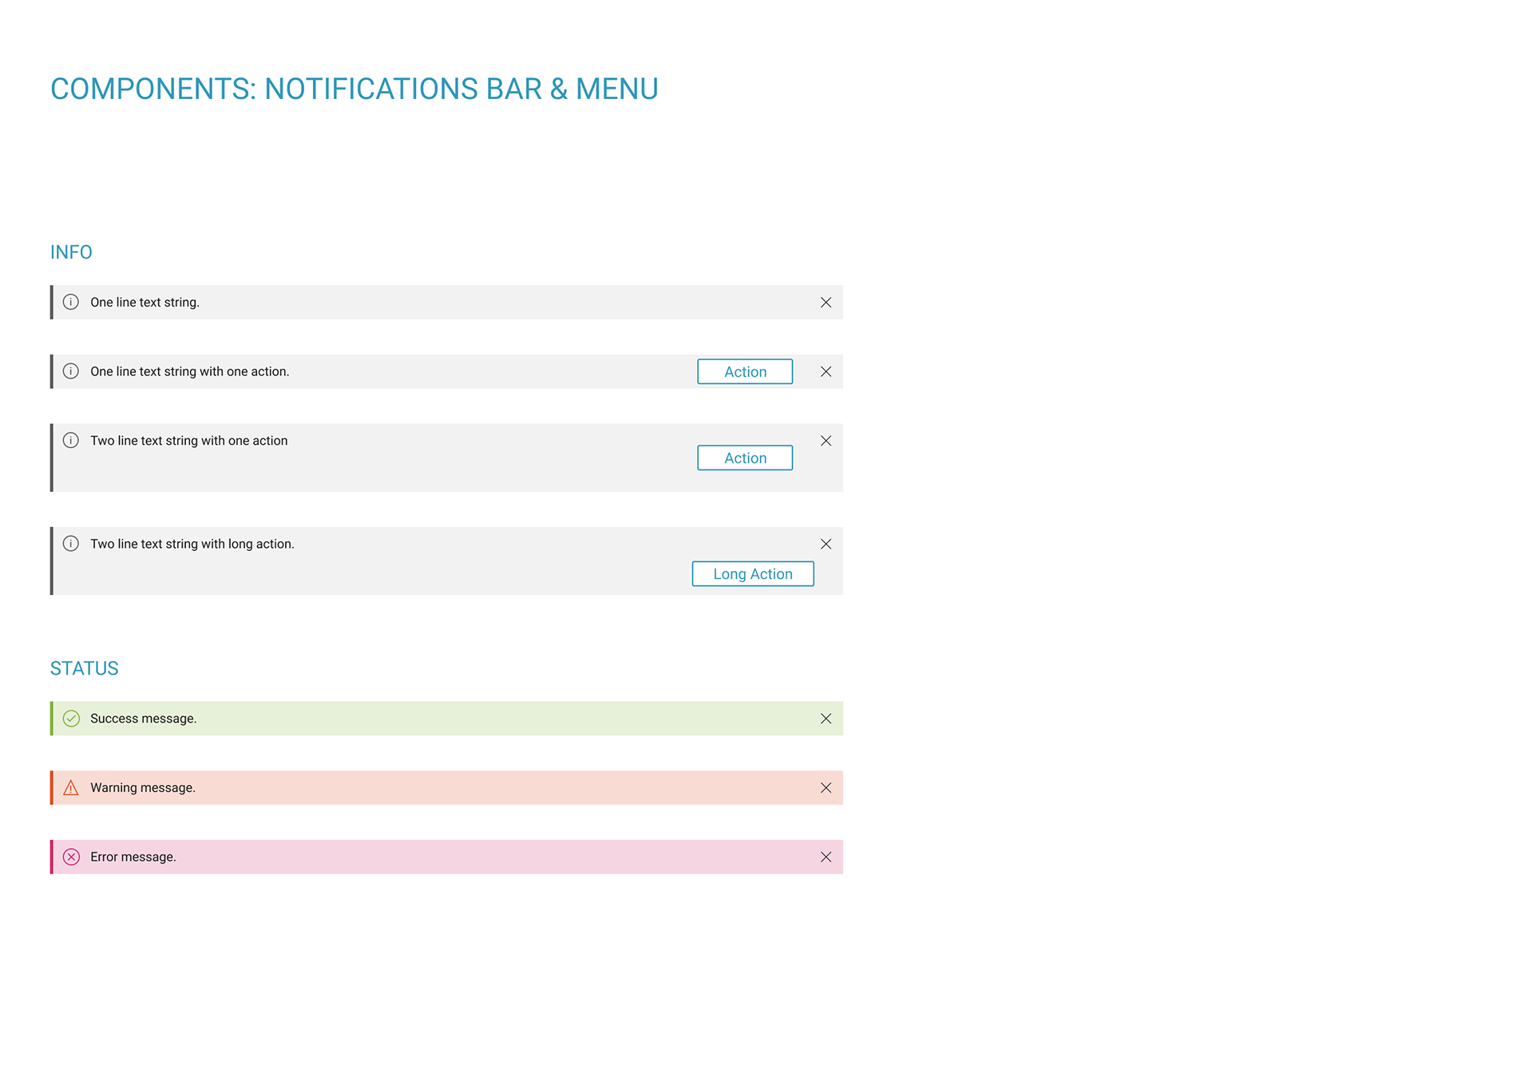
Task: Close the 'Two line text string with one action' bar
Action: [826, 441]
